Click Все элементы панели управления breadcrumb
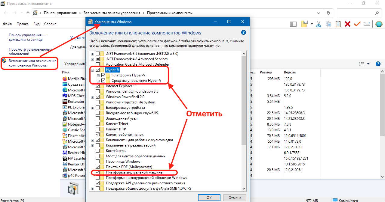The height and width of the screenshot is (202, 385). tap(112, 13)
